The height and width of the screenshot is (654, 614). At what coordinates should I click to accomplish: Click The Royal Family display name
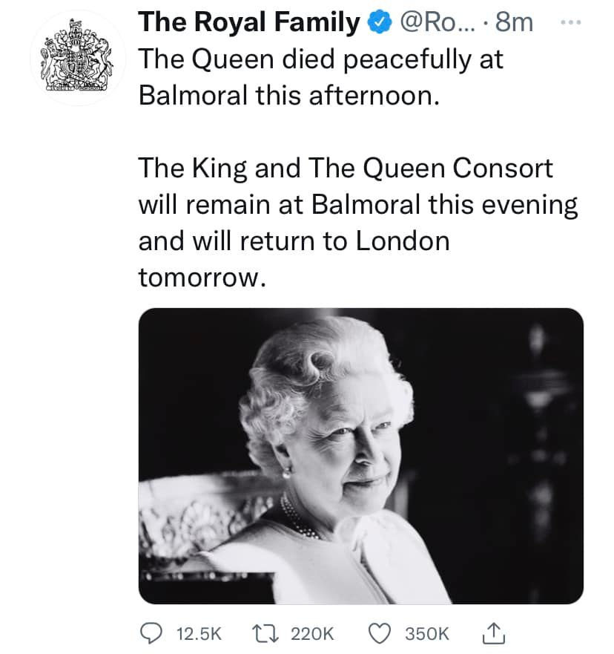click(249, 22)
